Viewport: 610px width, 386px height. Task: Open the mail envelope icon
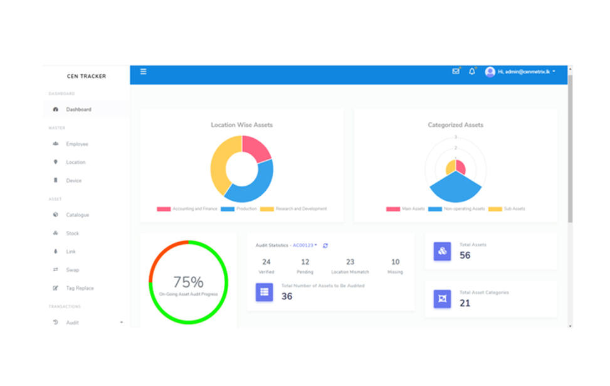[x=456, y=72]
